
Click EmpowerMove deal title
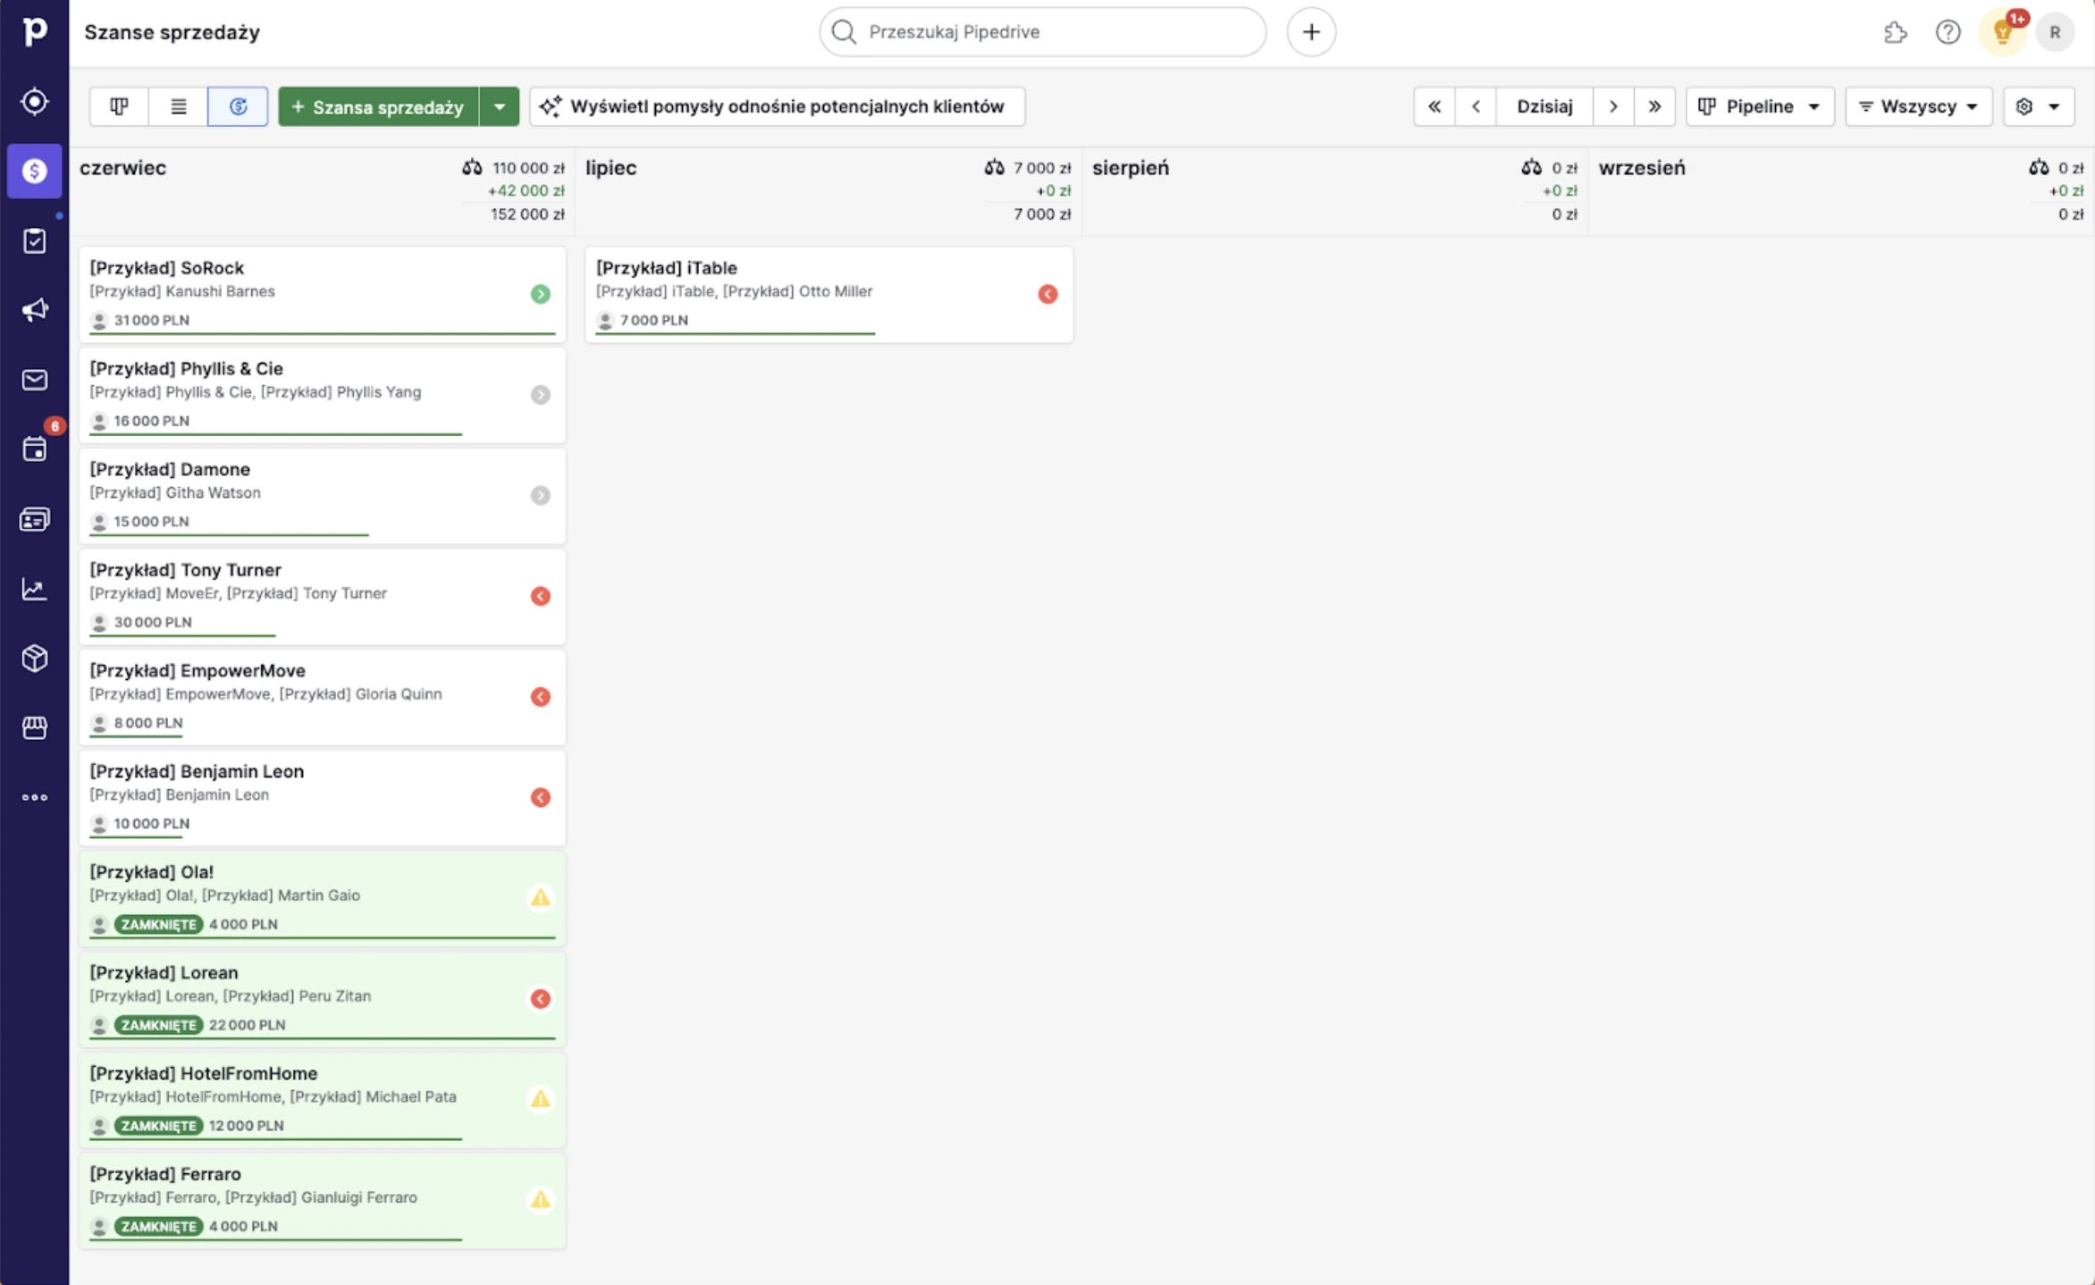(x=198, y=671)
